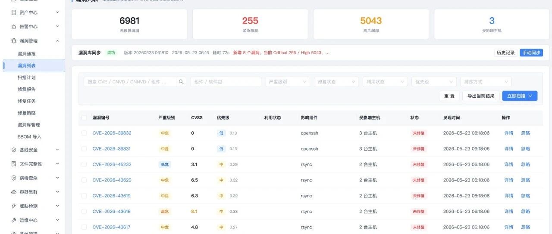The image size is (552, 234).
Task: Click the 威胁检测 lightning icon
Action: [14, 206]
